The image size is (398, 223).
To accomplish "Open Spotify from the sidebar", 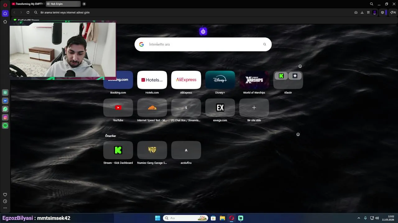I will 5,125.
